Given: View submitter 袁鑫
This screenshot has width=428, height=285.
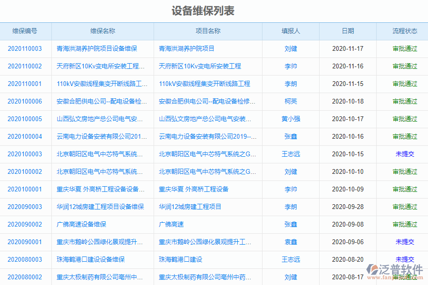Looking at the screenshot, I should point(291,242).
